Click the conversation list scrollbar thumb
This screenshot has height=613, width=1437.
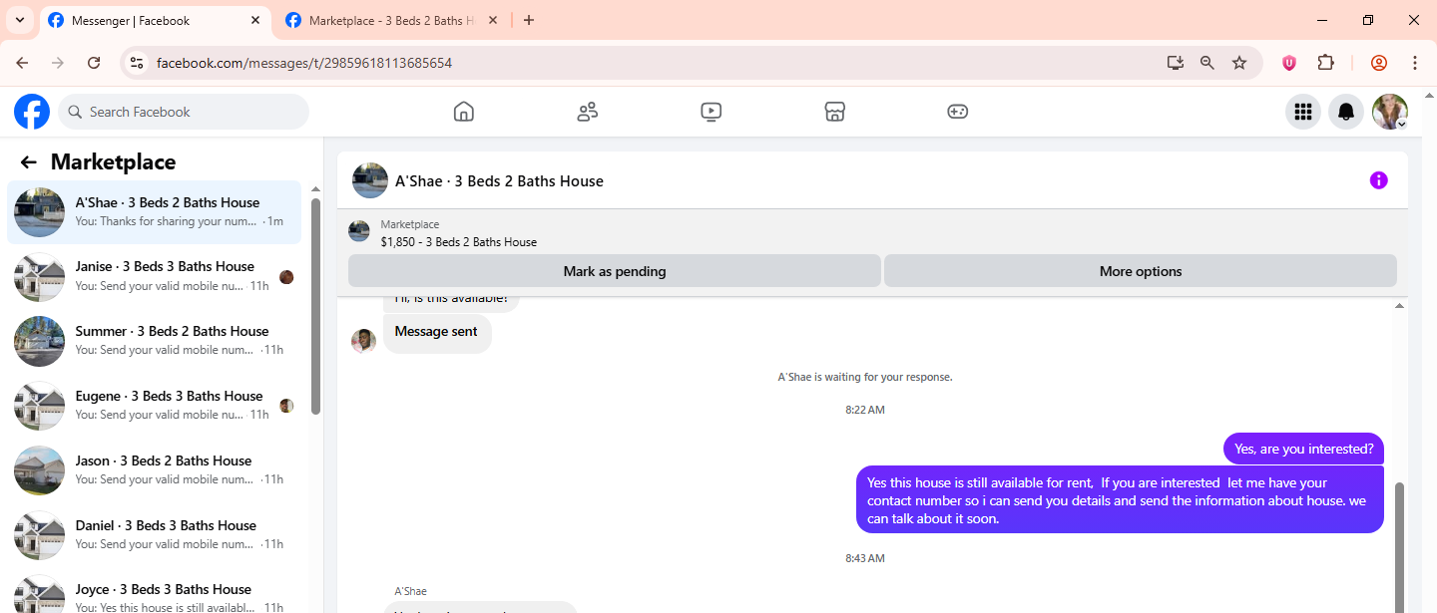(x=315, y=306)
